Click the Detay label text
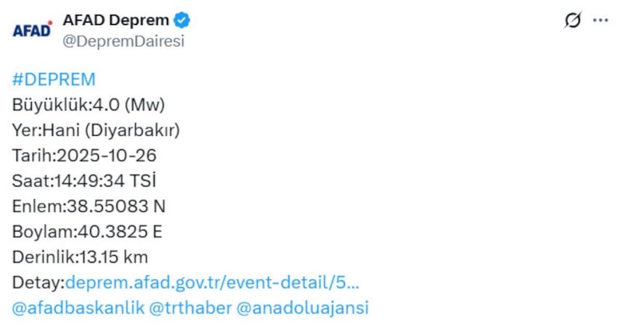Screen dimensions: 622x335 pos(37,282)
